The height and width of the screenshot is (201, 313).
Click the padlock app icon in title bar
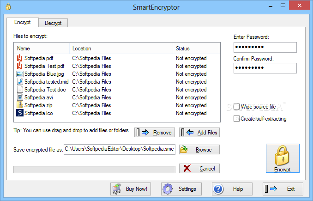8,7
